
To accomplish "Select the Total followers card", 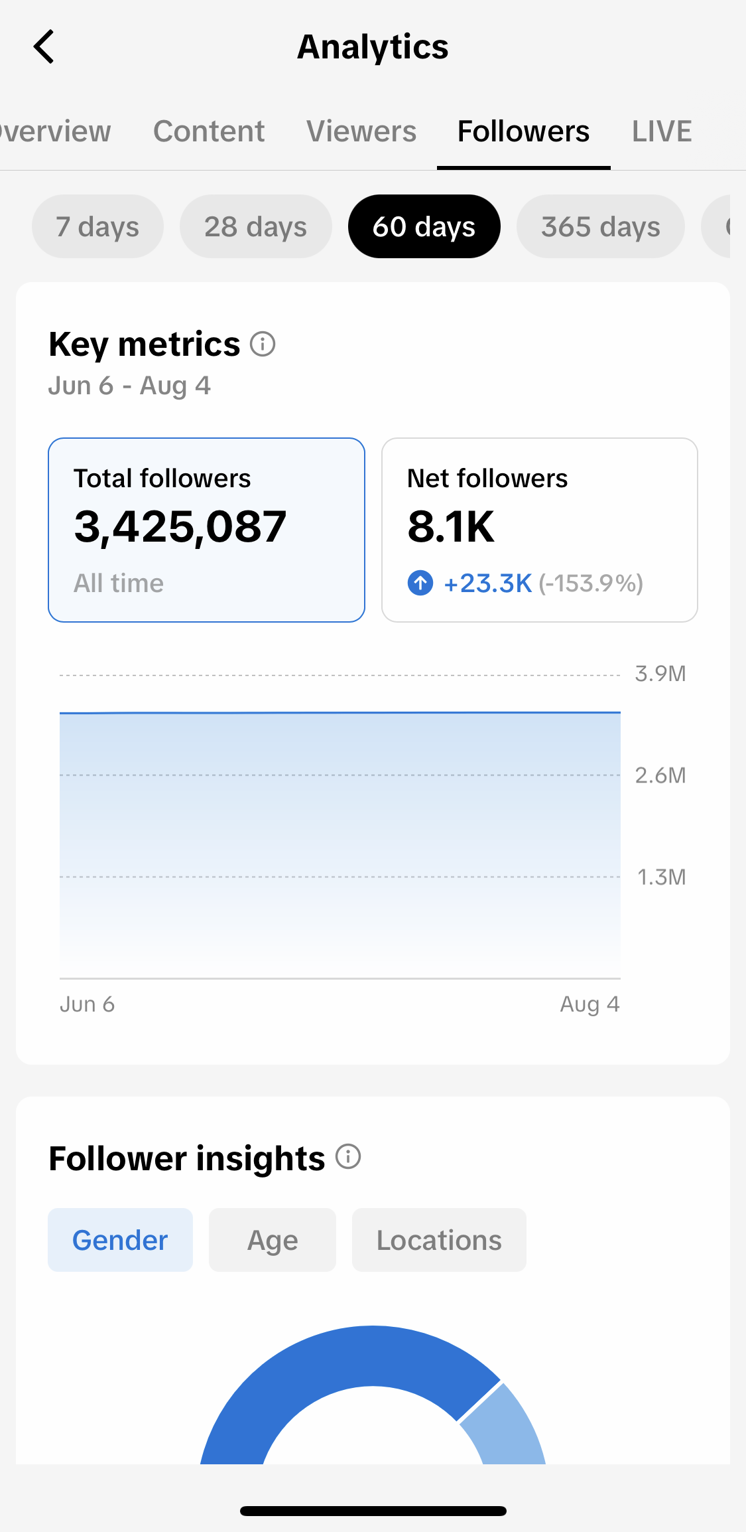I will [x=206, y=530].
